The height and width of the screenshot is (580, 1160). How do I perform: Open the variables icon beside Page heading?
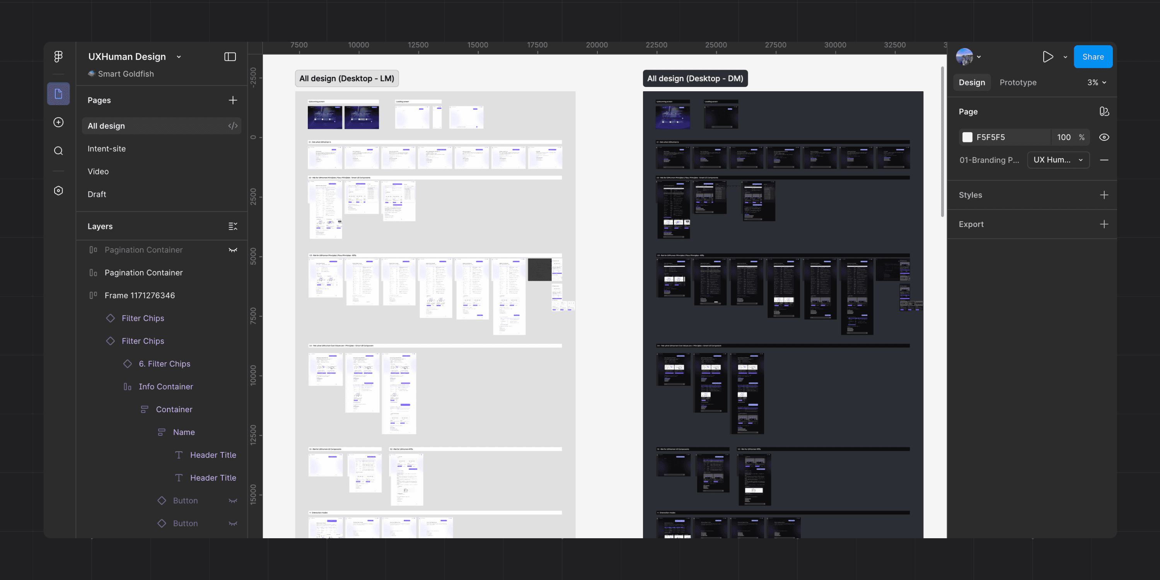pyautogui.click(x=1104, y=112)
